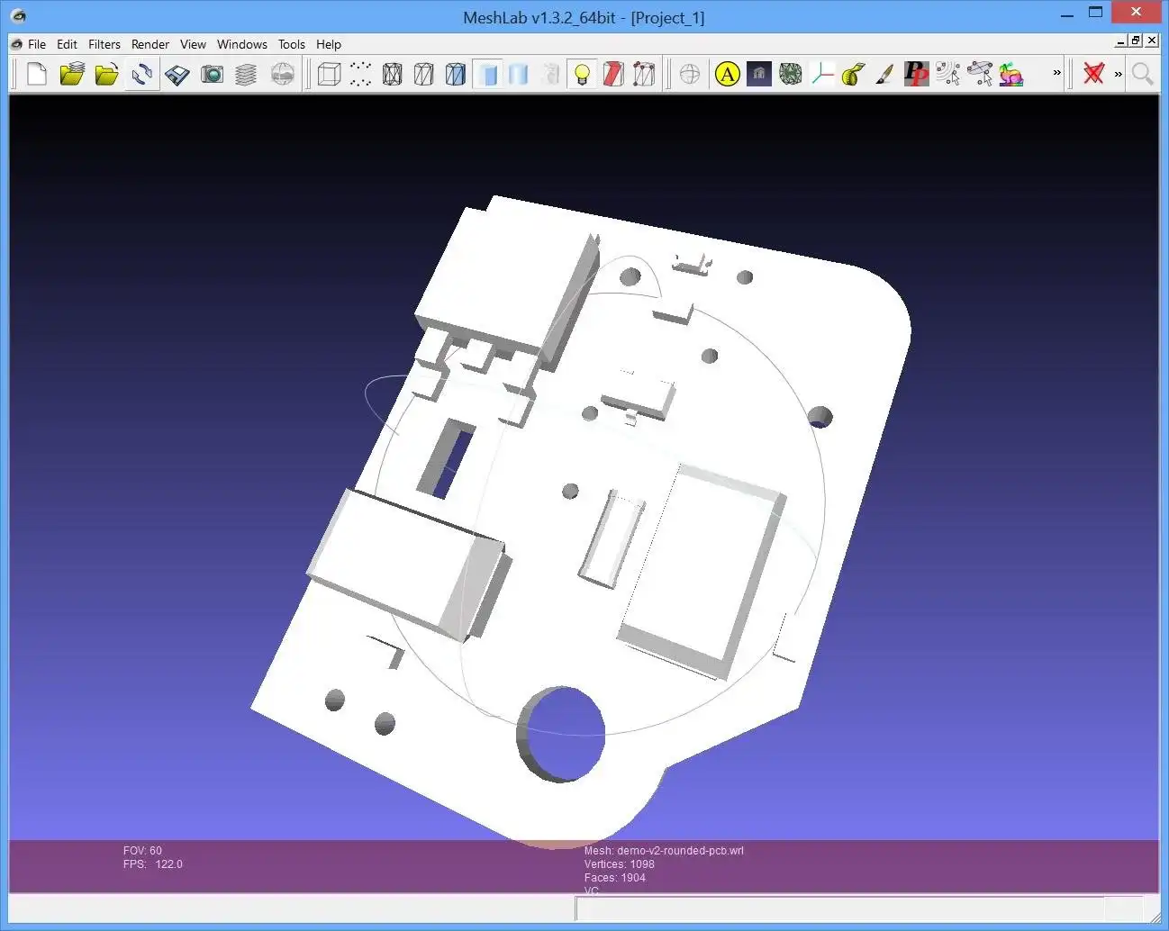Select the measuring tape tool
The width and height of the screenshot is (1169, 931).
[x=854, y=74]
